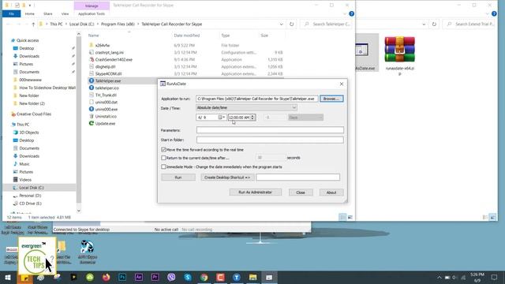Open Premiere Pro from the taskbar

tap(155, 277)
